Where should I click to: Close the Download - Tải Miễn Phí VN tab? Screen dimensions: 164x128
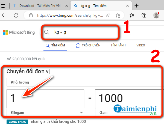[66, 6]
